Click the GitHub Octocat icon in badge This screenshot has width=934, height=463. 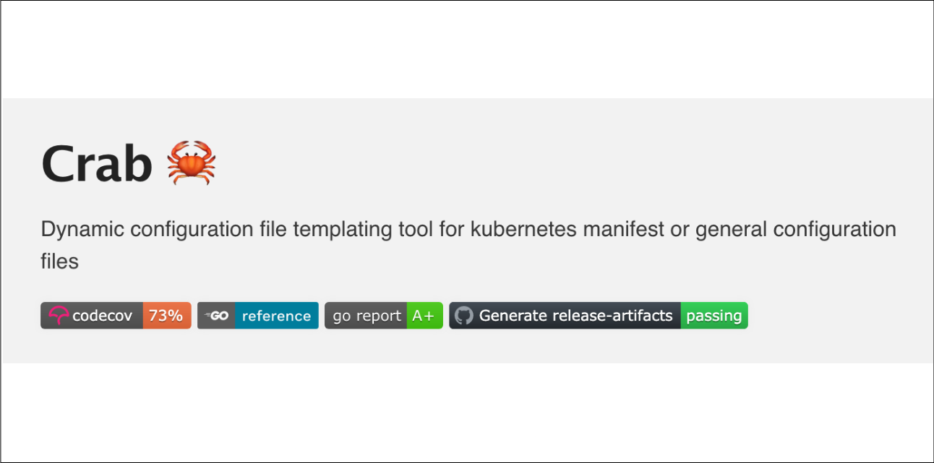(x=463, y=316)
